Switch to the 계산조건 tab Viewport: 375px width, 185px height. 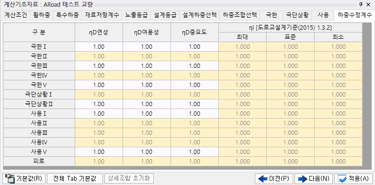15,15
